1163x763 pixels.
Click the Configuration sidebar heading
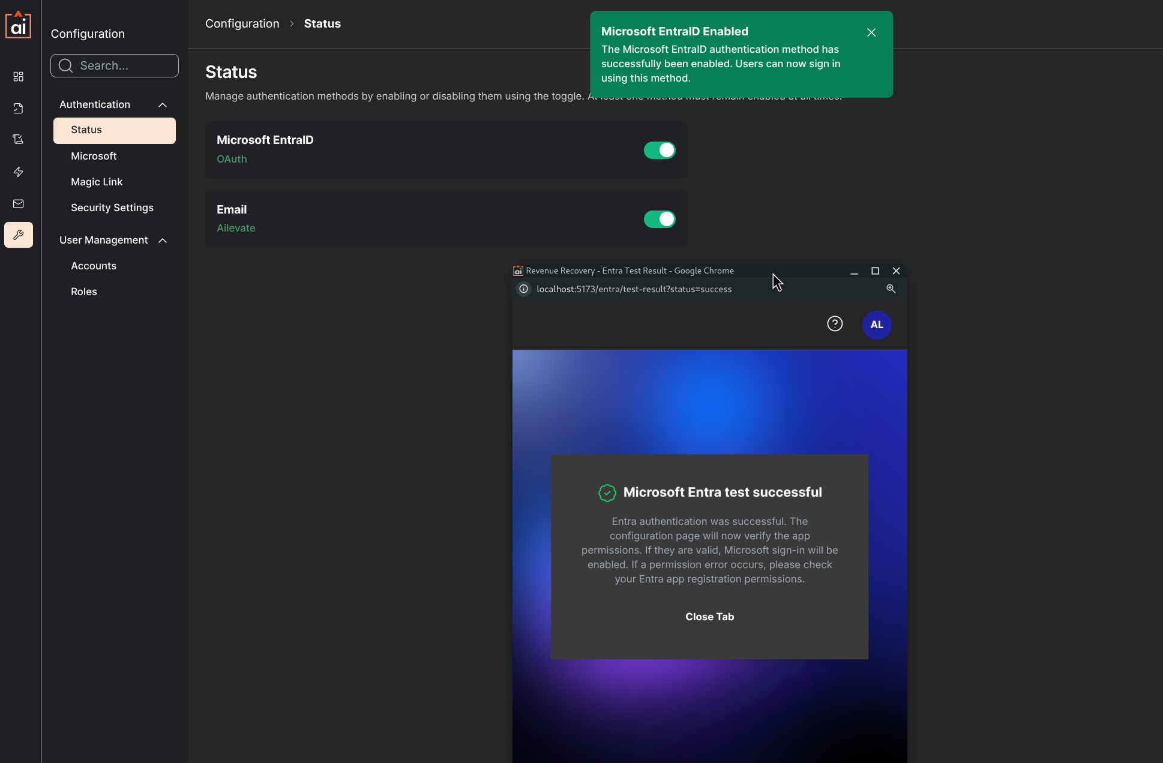tap(88, 34)
